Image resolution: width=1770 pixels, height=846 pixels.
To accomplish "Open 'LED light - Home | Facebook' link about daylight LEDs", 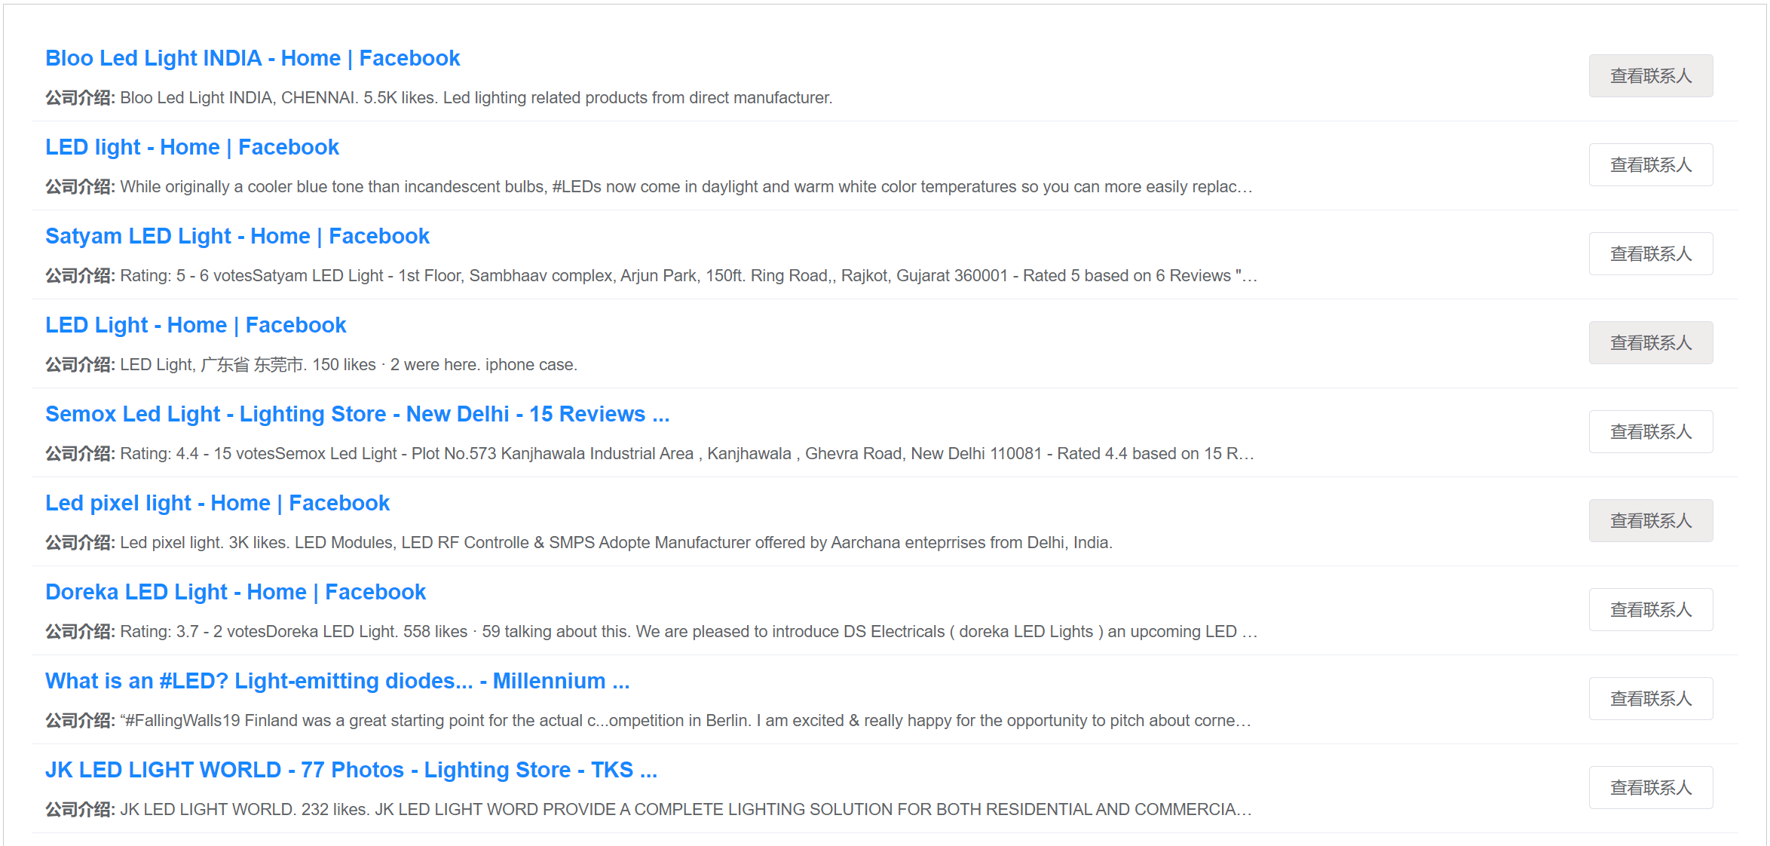I will tap(192, 147).
